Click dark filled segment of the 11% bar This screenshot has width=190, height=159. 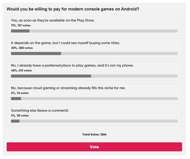pos(20,31)
